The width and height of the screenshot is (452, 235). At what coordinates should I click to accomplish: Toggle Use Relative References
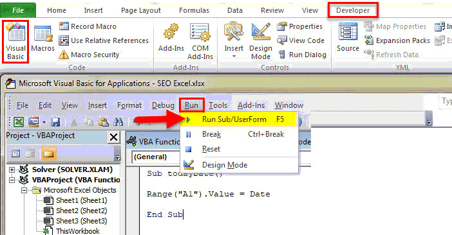coord(104,40)
